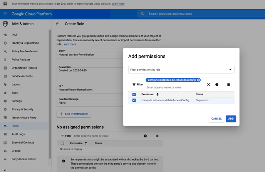Expand the Filter permissions by role dropdown
This screenshot has height=172, width=265.
click(181, 70)
